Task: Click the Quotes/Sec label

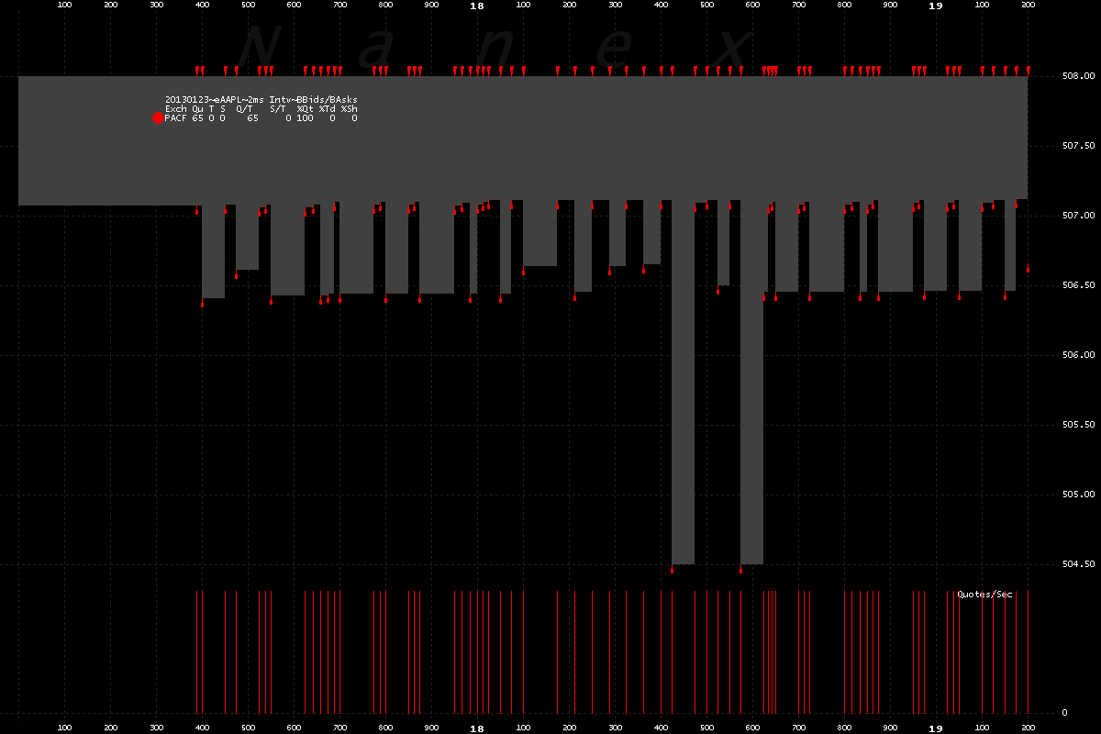Action: tap(984, 595)
